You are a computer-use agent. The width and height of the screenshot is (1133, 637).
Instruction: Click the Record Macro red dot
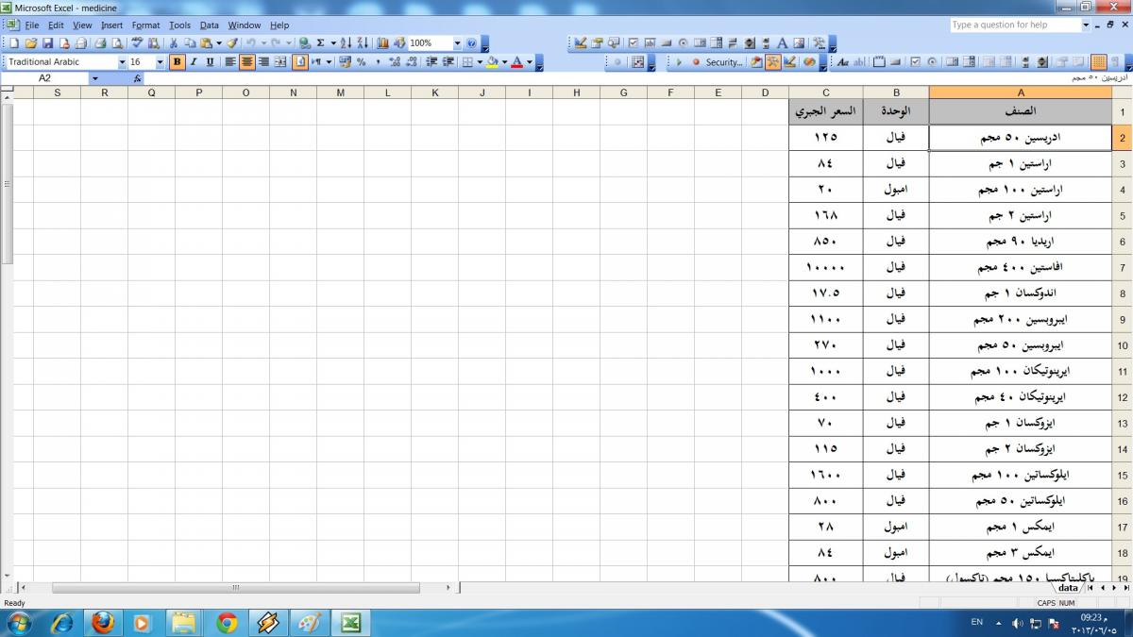(x=696, y=62)
